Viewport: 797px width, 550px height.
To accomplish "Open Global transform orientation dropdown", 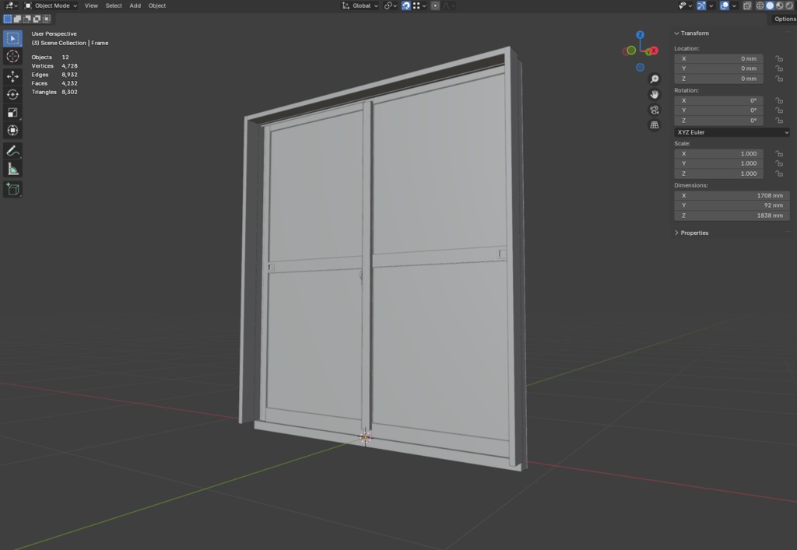I will [360, 5].
